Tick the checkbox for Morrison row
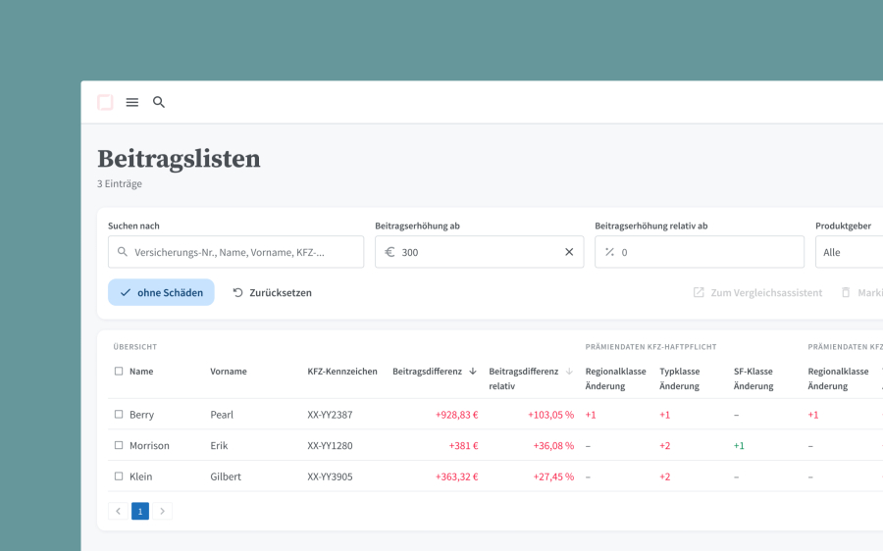Image resolution: width=883 pixels, height=551 pixels. tap(119, 445)
